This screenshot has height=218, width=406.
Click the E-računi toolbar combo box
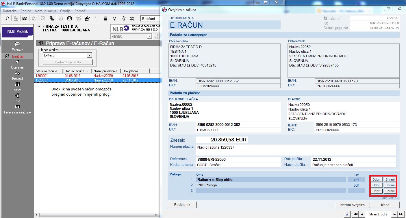(x=150, y=18)
